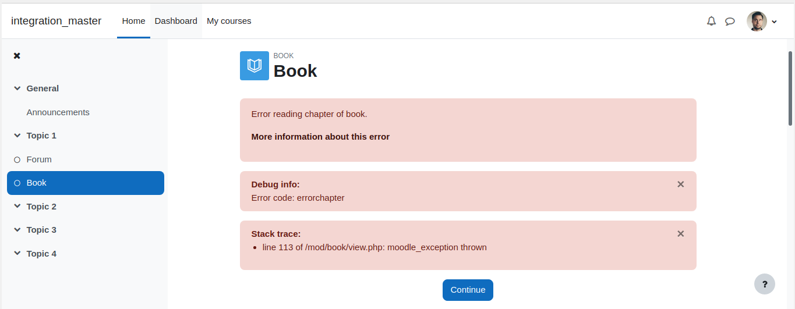This screenshot has height=309, width=795.
Task: Open the General section link
Action: coord(43,88)
